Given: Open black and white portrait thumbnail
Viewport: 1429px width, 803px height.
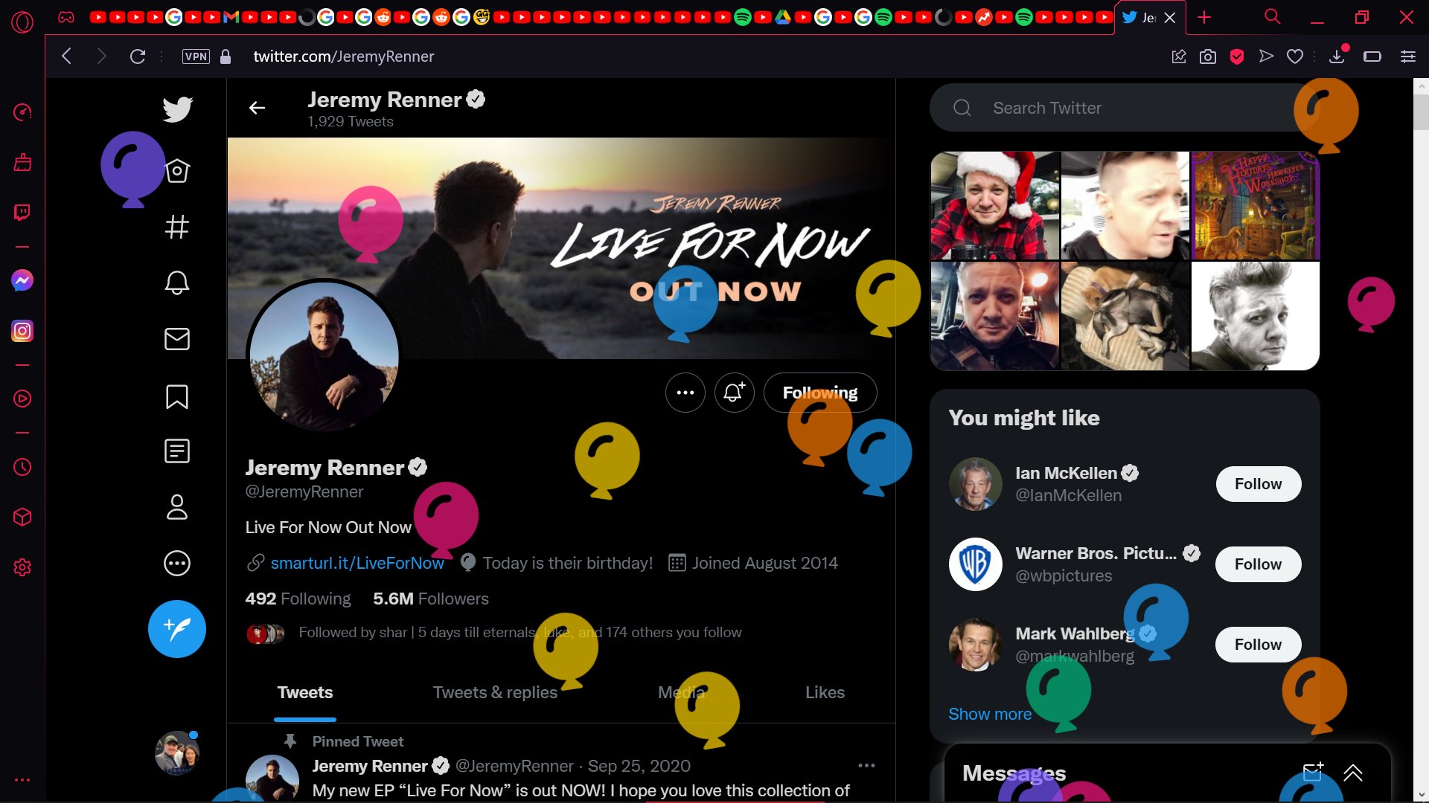Looking at the screenshot, I should [x=1256, y=316].
